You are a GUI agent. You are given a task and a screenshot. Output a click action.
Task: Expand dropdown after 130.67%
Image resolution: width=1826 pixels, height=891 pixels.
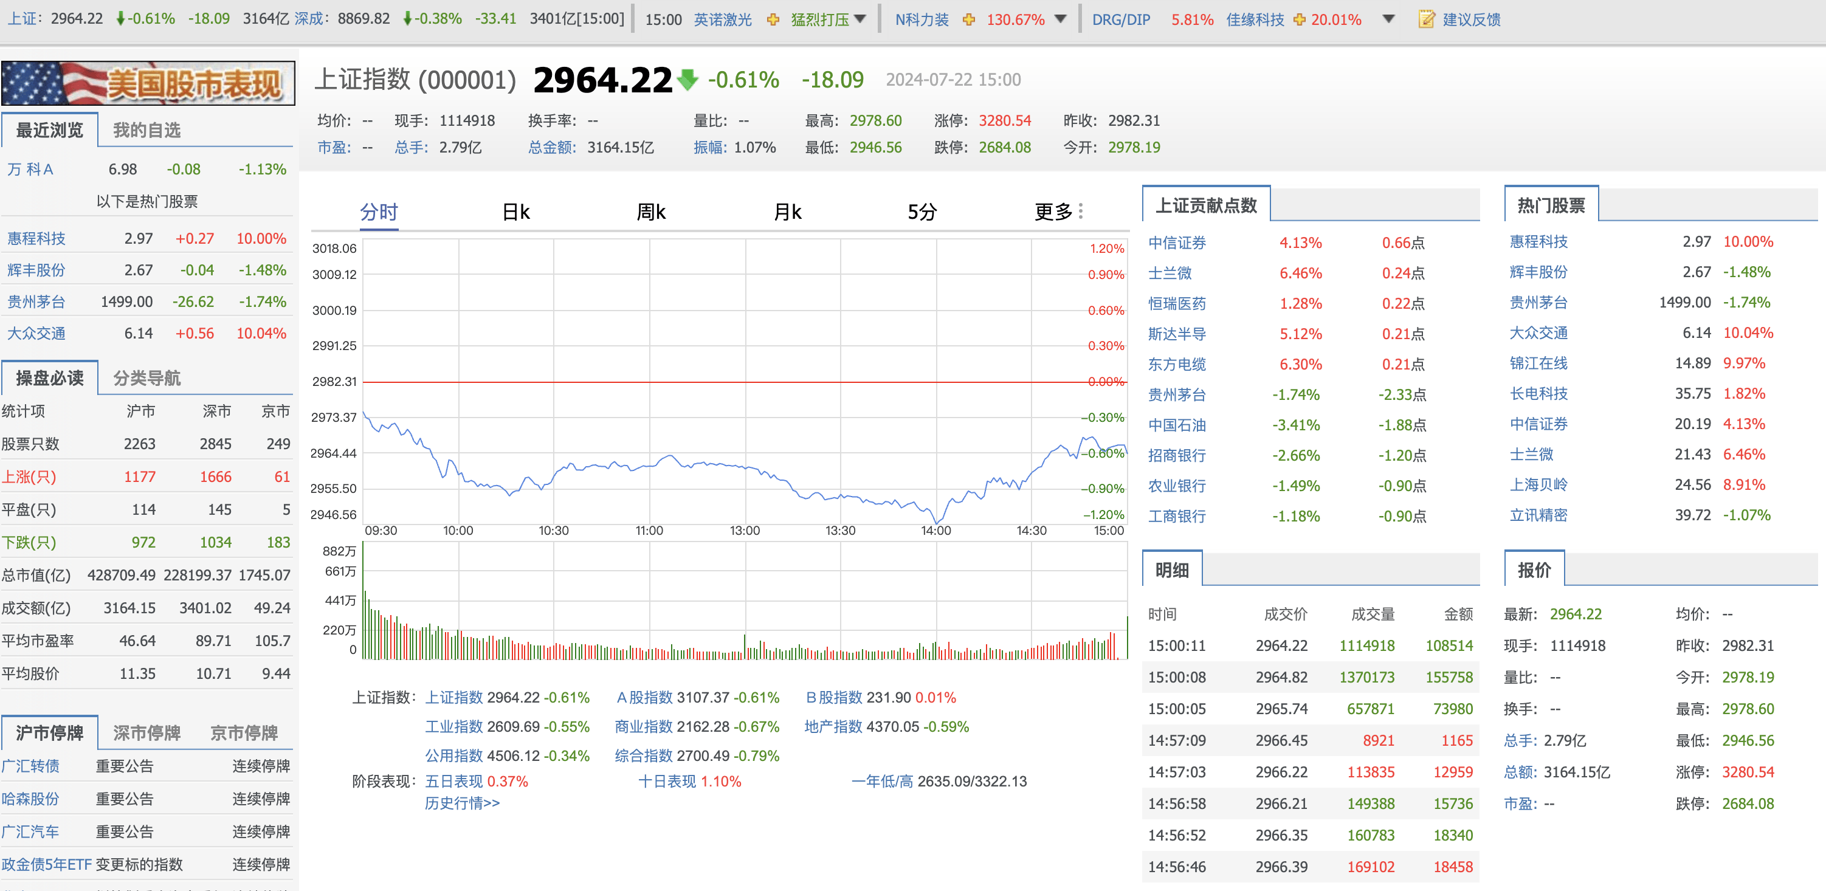point(1061,19)
